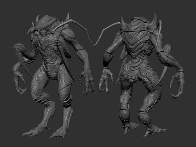Click the front-view creature's clawed hand hanging lowest
Viewport: 196px width, 147px height.
click(87, 83)
